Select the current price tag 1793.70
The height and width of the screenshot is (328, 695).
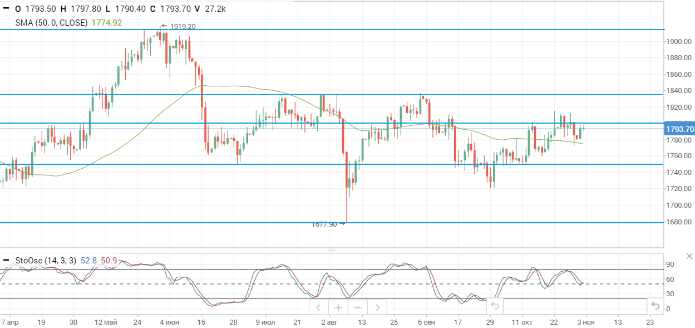679,129
